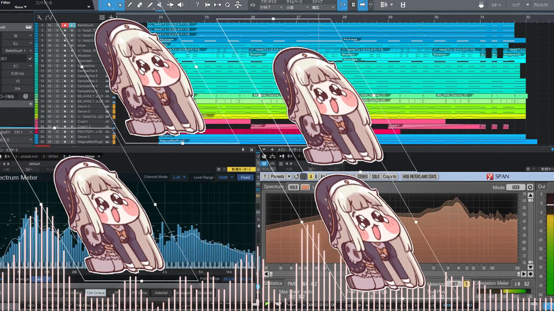Select the Mute tool
Image resolution: width=554 pixels, height=311 pixels.
[x=160, y=5]
